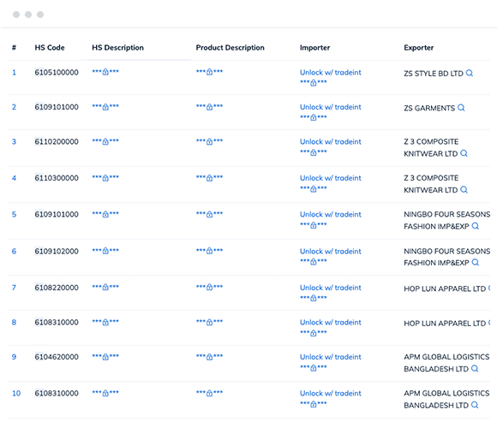Image resolution: width=497 pixels, height=428 pixels.
Task: Click search icon for Z 3 COMPOSITE row 3
Action: [x=464, y=153]
